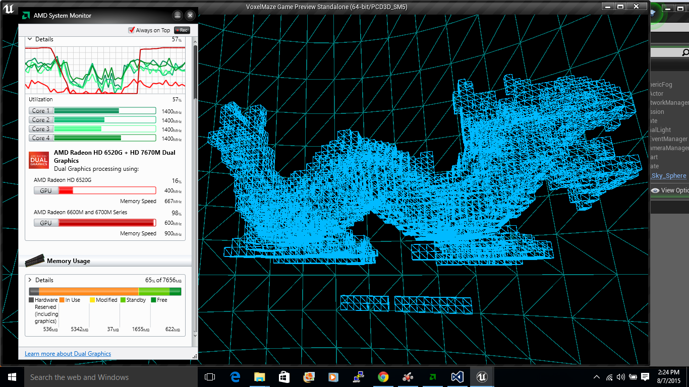689x387 pixels.
Task: Click the Unreal Engine logo at window corner
Action: coord(9,7)
